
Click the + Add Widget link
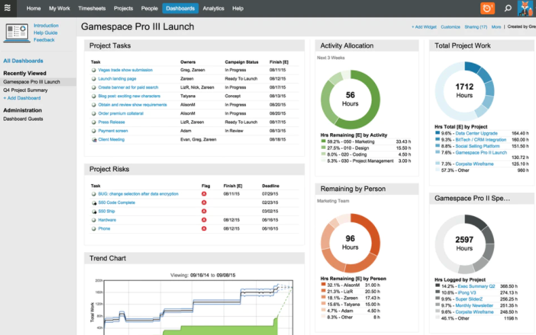(424, 27)
